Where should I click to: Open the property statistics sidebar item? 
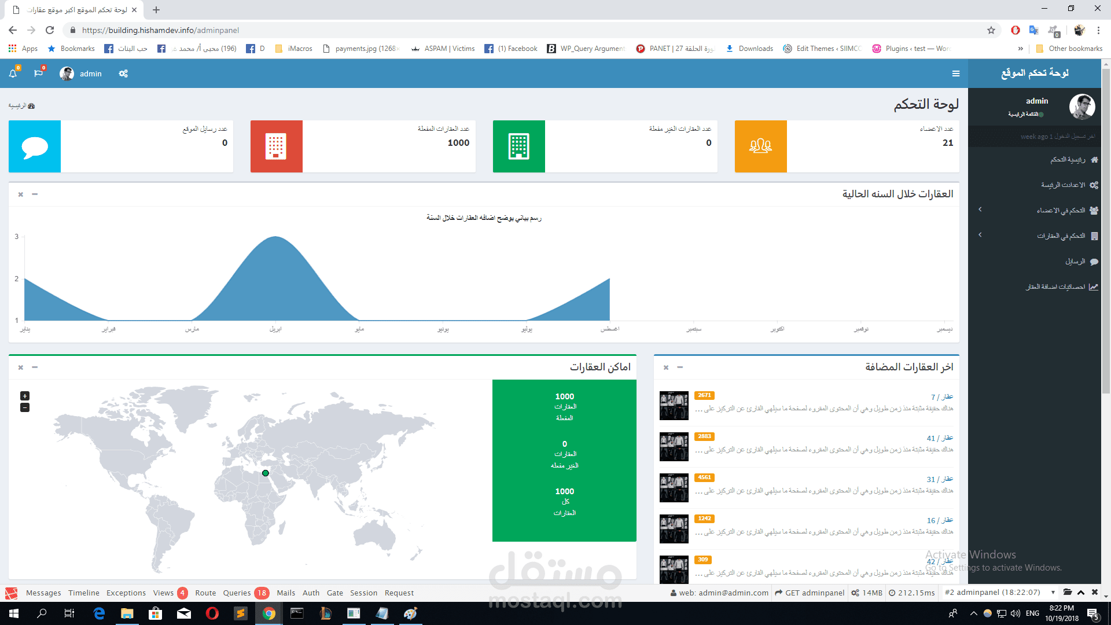point(1034,287)
